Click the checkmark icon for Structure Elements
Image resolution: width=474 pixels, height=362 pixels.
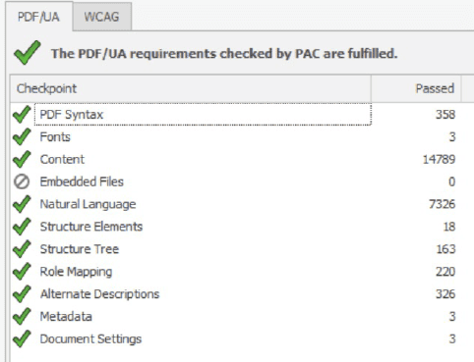pos(22,227)
